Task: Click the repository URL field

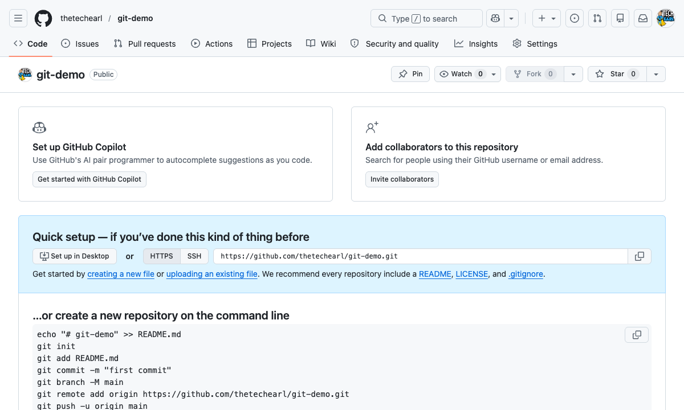Action: [421, 256]
